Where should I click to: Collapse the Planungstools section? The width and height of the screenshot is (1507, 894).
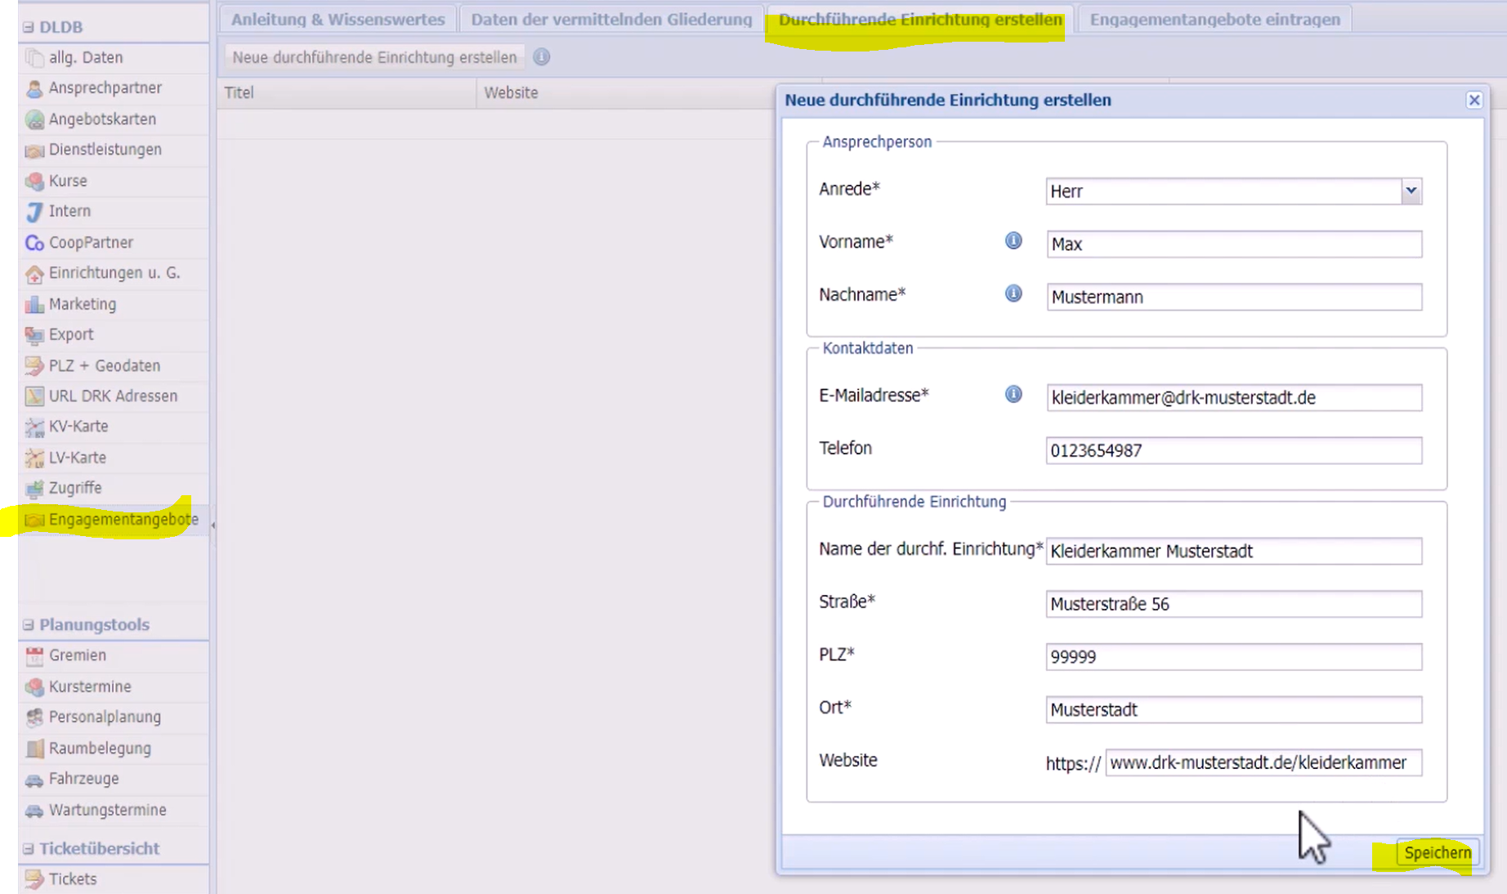point(29,625)
